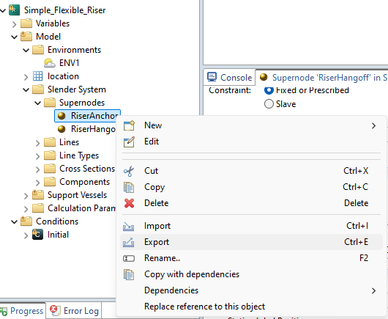Choose Replace reference to this object
Viewport: 388px width, 319px height.
pyautogui.click(x=251, y=307)
